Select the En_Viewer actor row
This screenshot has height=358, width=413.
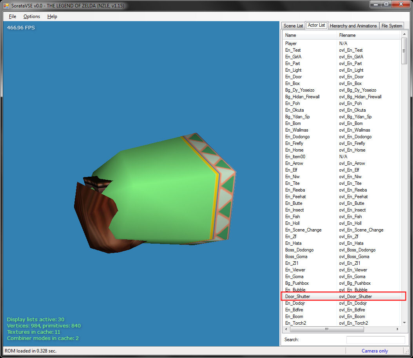click(x=342, y=270)
